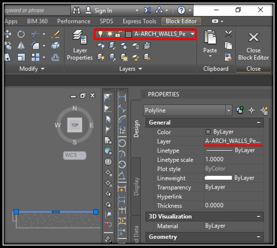Click the Help question mark icon
This screenshot has width=277, height=248.
click(181, 10)
